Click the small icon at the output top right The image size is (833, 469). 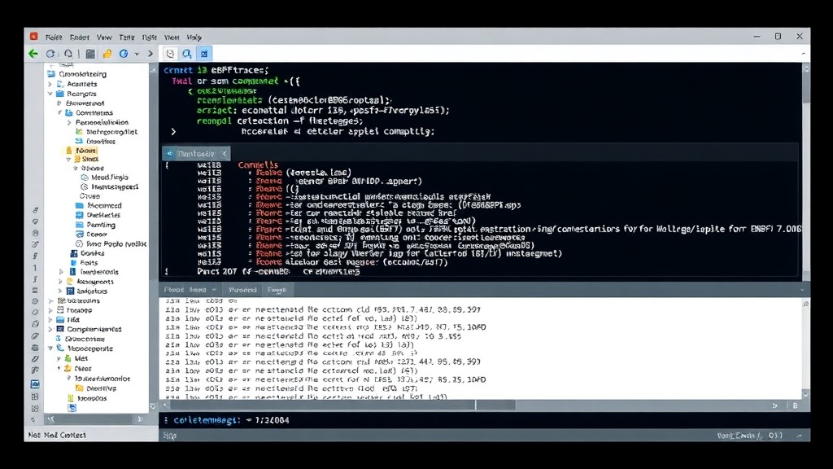point(806,305)
